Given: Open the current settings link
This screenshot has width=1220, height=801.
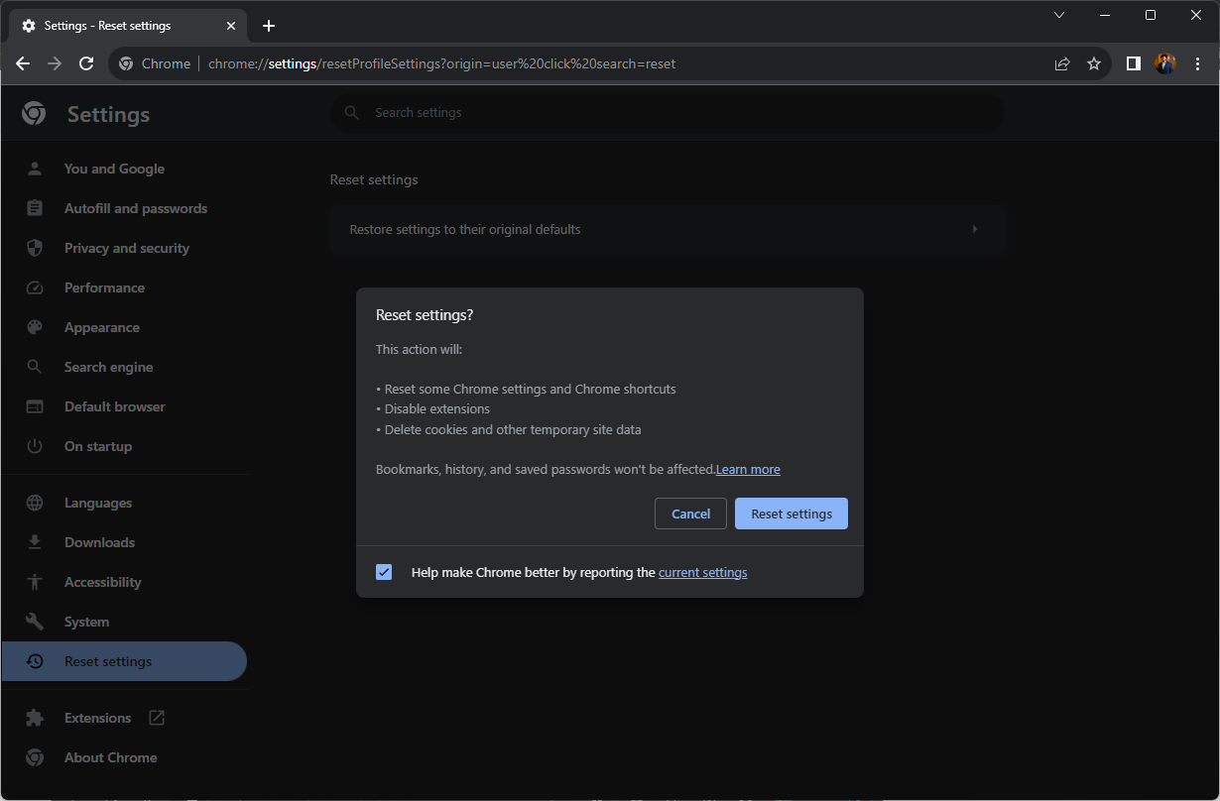Looking at the screenshot, I should (702, 572).
